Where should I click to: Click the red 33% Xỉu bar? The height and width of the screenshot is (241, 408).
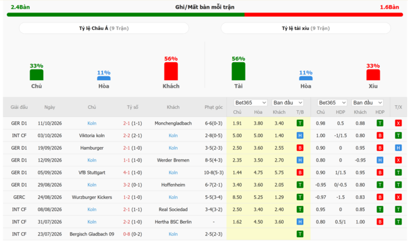(373, 74)
